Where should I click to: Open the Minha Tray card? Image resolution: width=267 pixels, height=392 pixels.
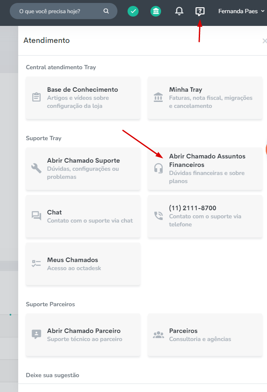point(205,98)
